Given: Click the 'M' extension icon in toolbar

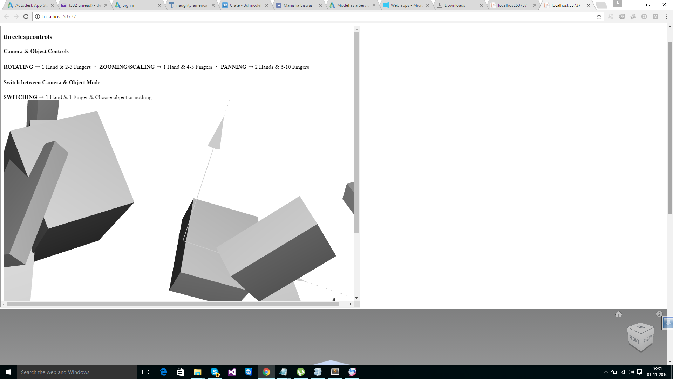Looking at the screenshot, I should [x=655, y=16].
